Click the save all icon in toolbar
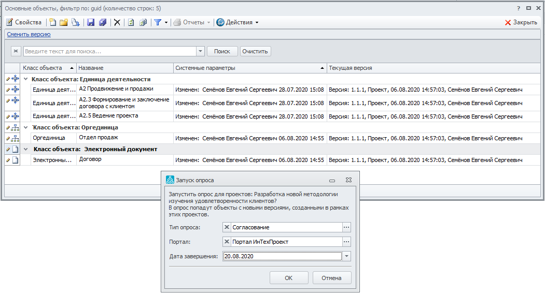545x294 pixels. click(103, 22)
